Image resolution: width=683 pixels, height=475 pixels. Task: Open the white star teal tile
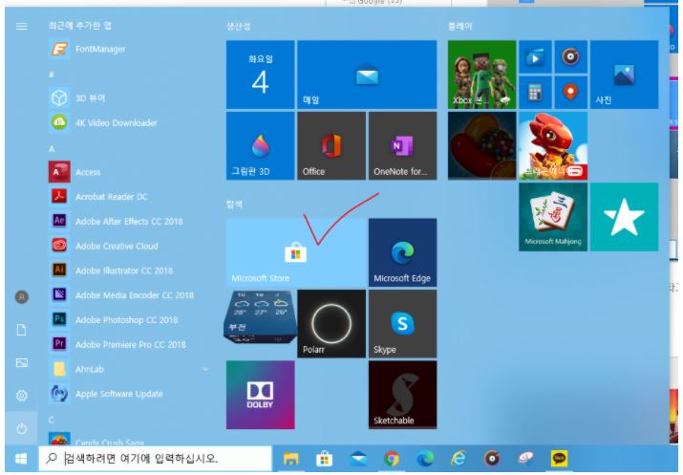(624, 217)
